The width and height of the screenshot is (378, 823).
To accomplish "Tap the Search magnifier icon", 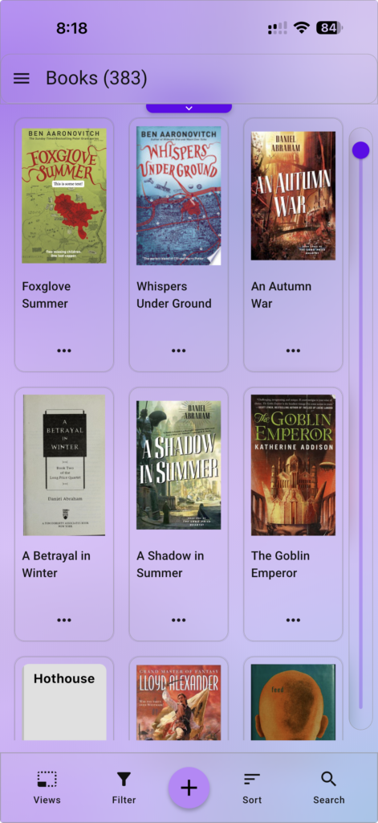I will click(x=329, y=780).
